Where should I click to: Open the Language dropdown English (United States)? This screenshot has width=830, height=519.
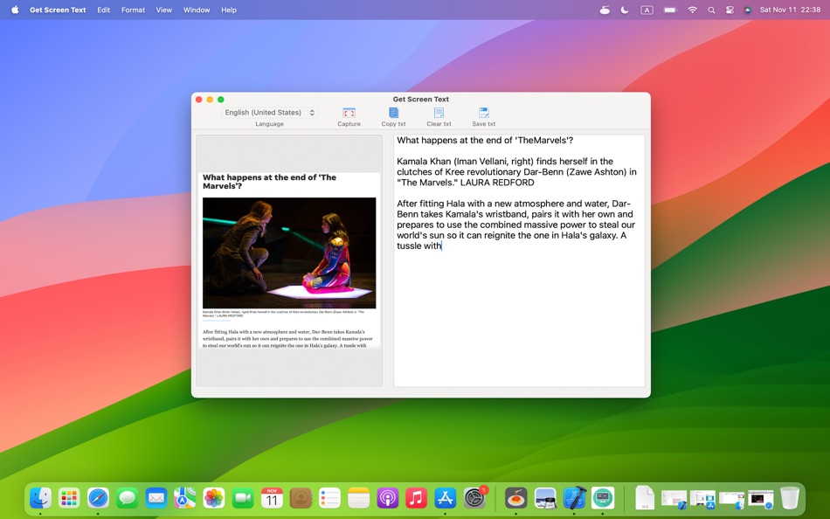click(269, 113)
